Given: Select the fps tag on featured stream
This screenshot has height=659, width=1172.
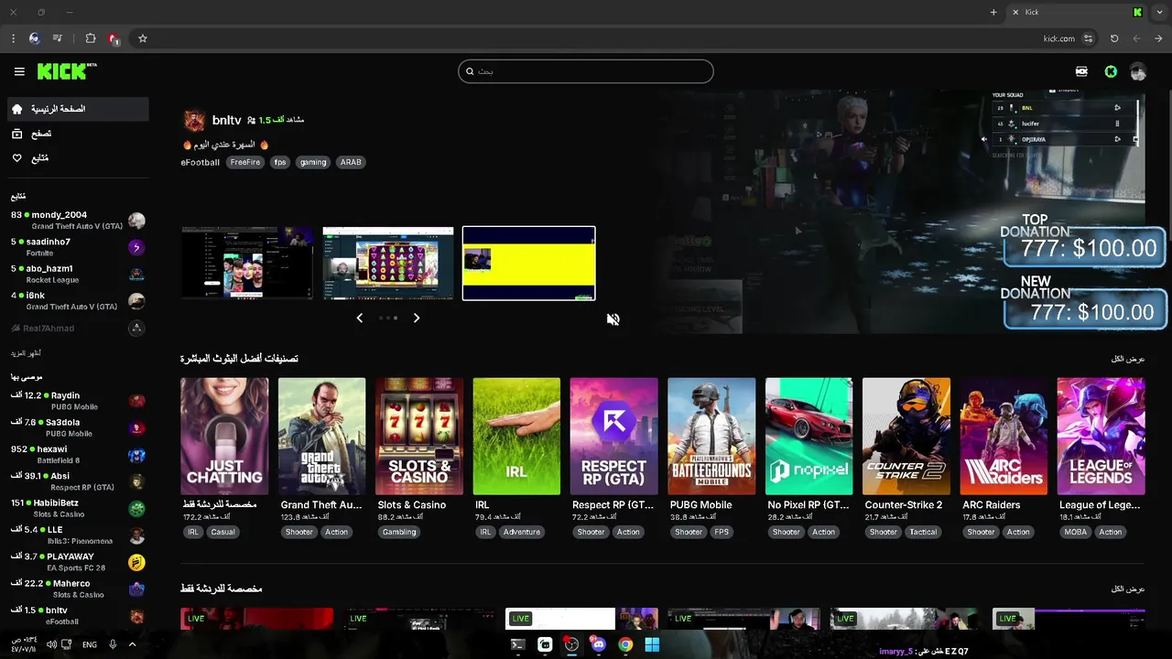Looking at the screenshot, I should (280, 162).
